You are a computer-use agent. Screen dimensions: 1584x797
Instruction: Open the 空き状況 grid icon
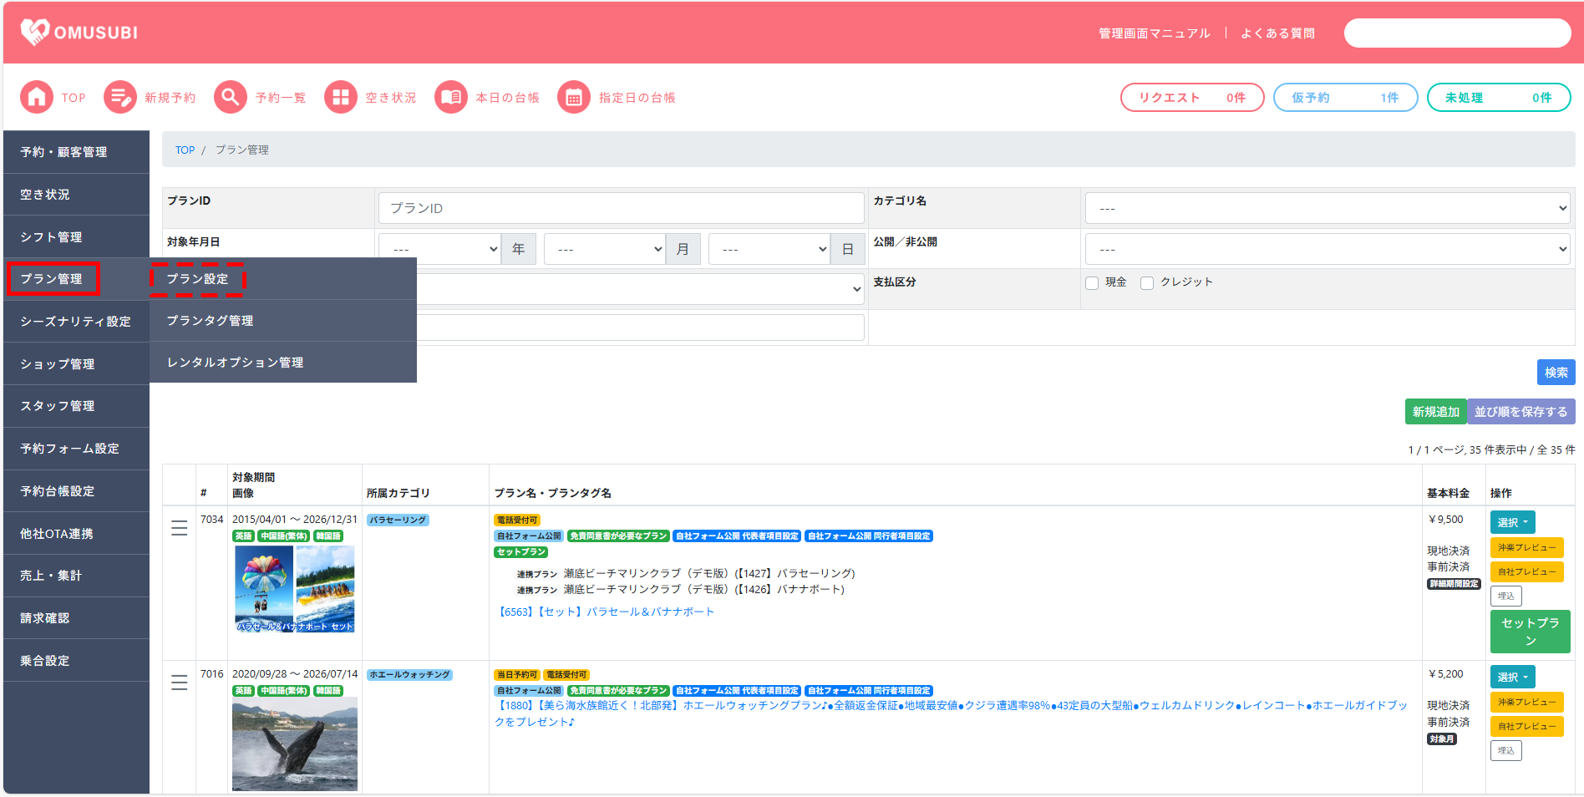(340, 98)
